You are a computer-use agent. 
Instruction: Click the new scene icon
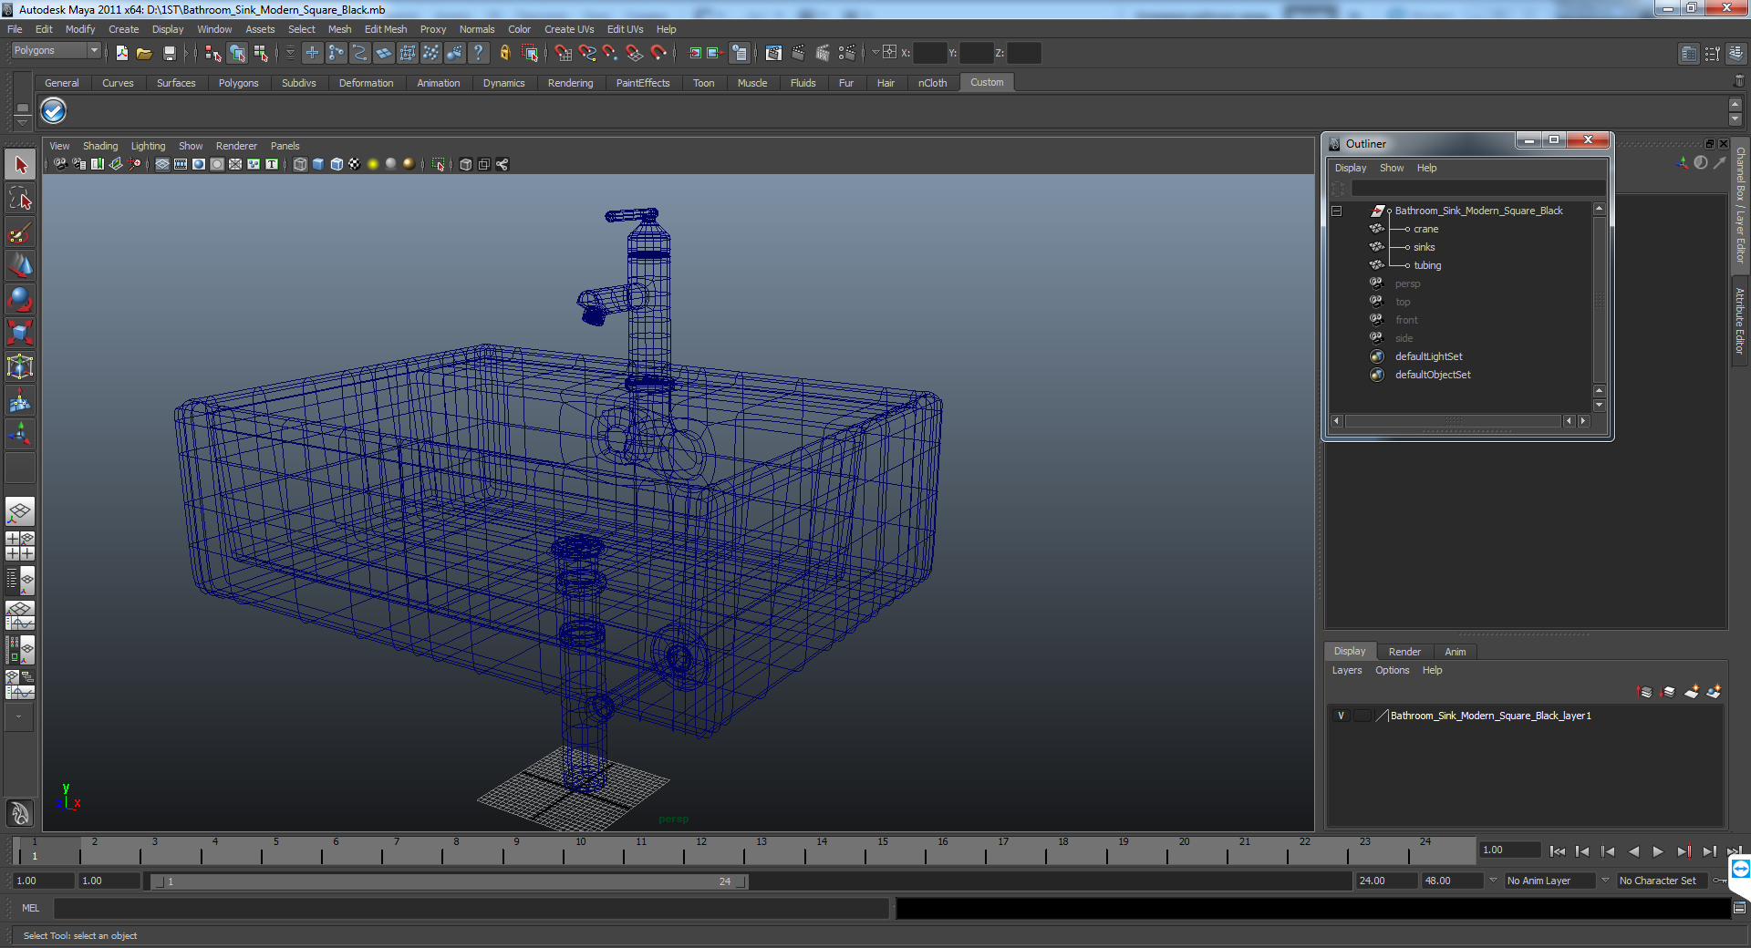(x=122, y=53)
